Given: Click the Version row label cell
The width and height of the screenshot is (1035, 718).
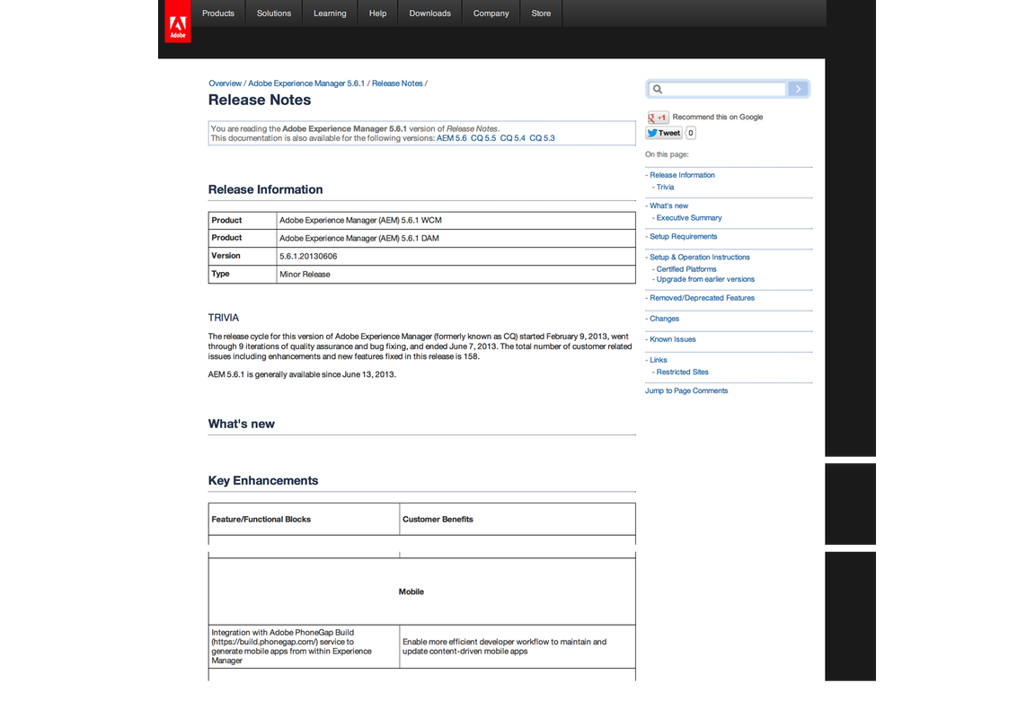Looking at the screenshot, I should (x=243, y=256).
